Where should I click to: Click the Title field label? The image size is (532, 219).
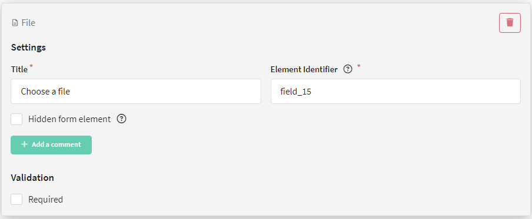click(19, 69)
